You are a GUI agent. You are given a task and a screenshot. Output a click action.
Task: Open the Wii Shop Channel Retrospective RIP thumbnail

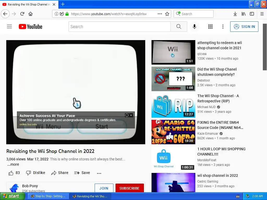[173, 105]
